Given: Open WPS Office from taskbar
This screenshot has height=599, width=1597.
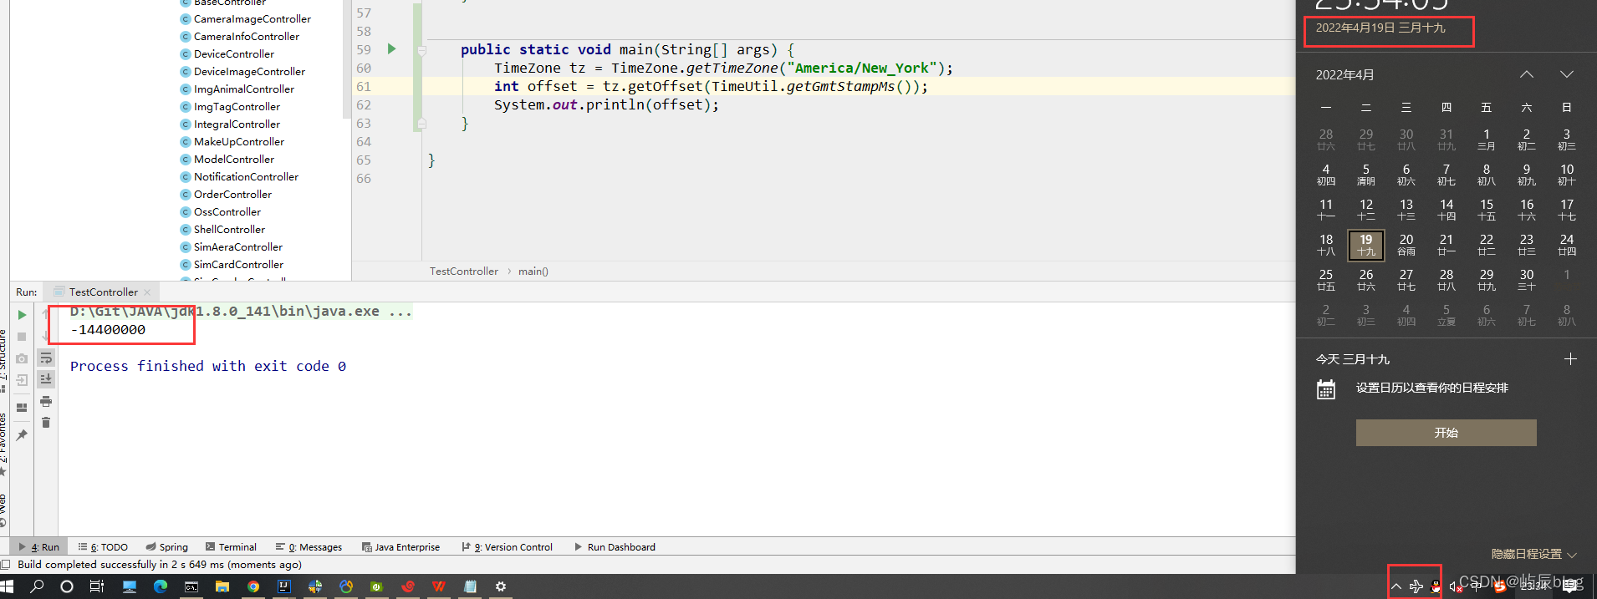Looking at the screenshot, I should 438,586.
